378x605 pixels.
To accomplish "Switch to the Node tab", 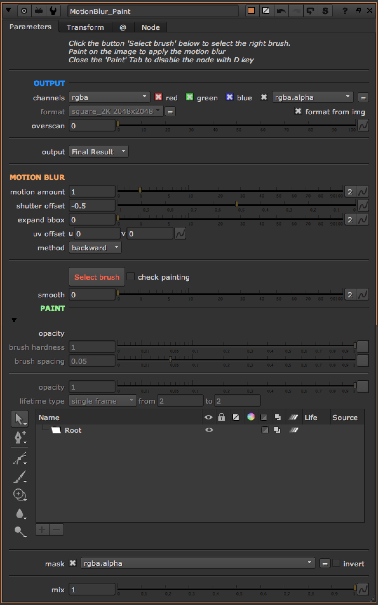I will pyautogui.click(x=151, y=27).
